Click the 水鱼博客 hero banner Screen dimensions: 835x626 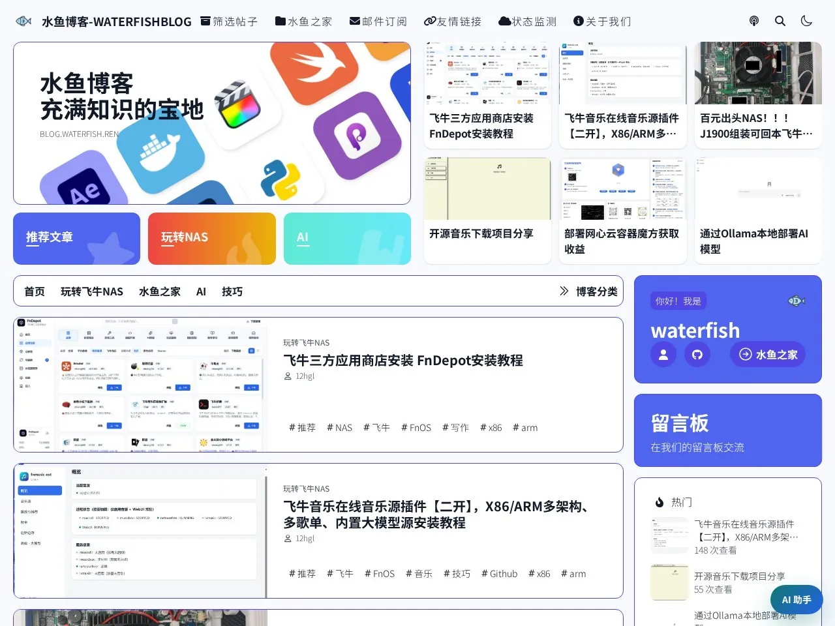pos(212,123)
